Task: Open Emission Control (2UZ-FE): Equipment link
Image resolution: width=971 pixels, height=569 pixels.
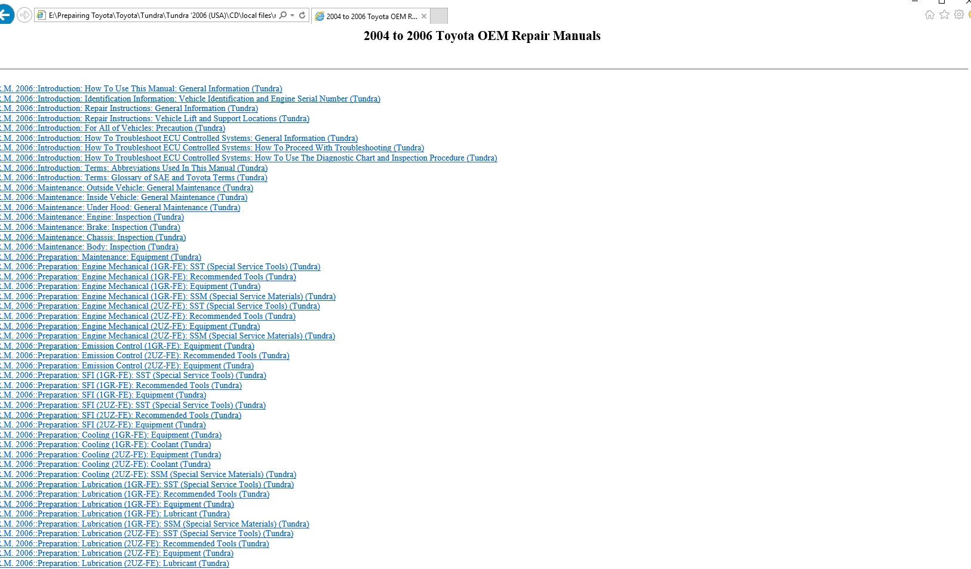Action: (127, 366)
